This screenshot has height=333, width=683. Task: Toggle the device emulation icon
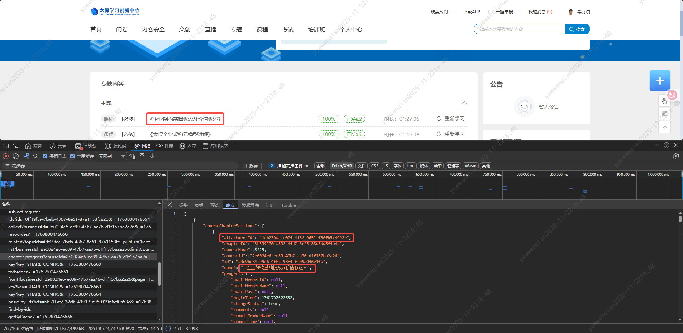pos(15,146)
